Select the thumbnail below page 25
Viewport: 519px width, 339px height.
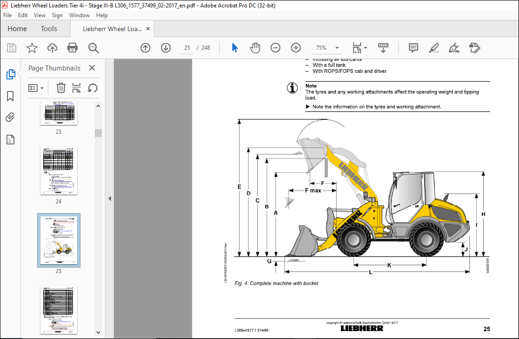click(x=59, y=310)
